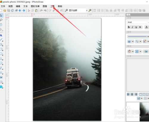Open the 图像 menu

tap(45, 6)
